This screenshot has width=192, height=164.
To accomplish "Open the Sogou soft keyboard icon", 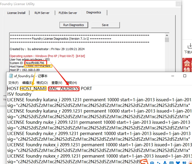I will pyautogui.click(x=171, y=162).
